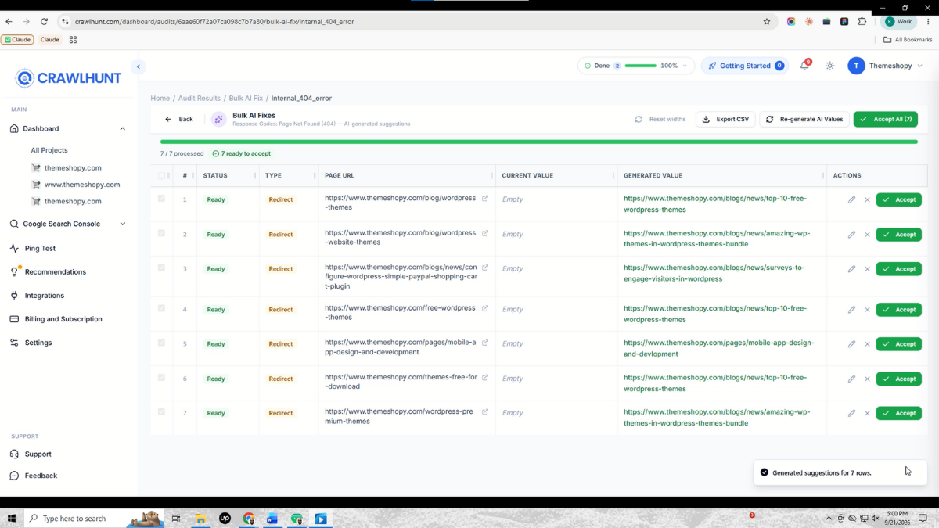Image resolution: width=939 pixels, height=528 pixels.
Task: Open the Themeshopy account dropdown
Action: coord(887,66)
